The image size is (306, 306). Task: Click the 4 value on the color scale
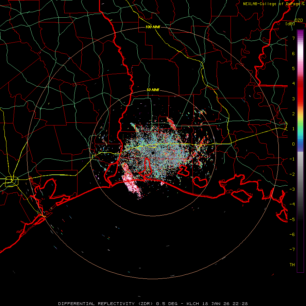pos(293,84)
